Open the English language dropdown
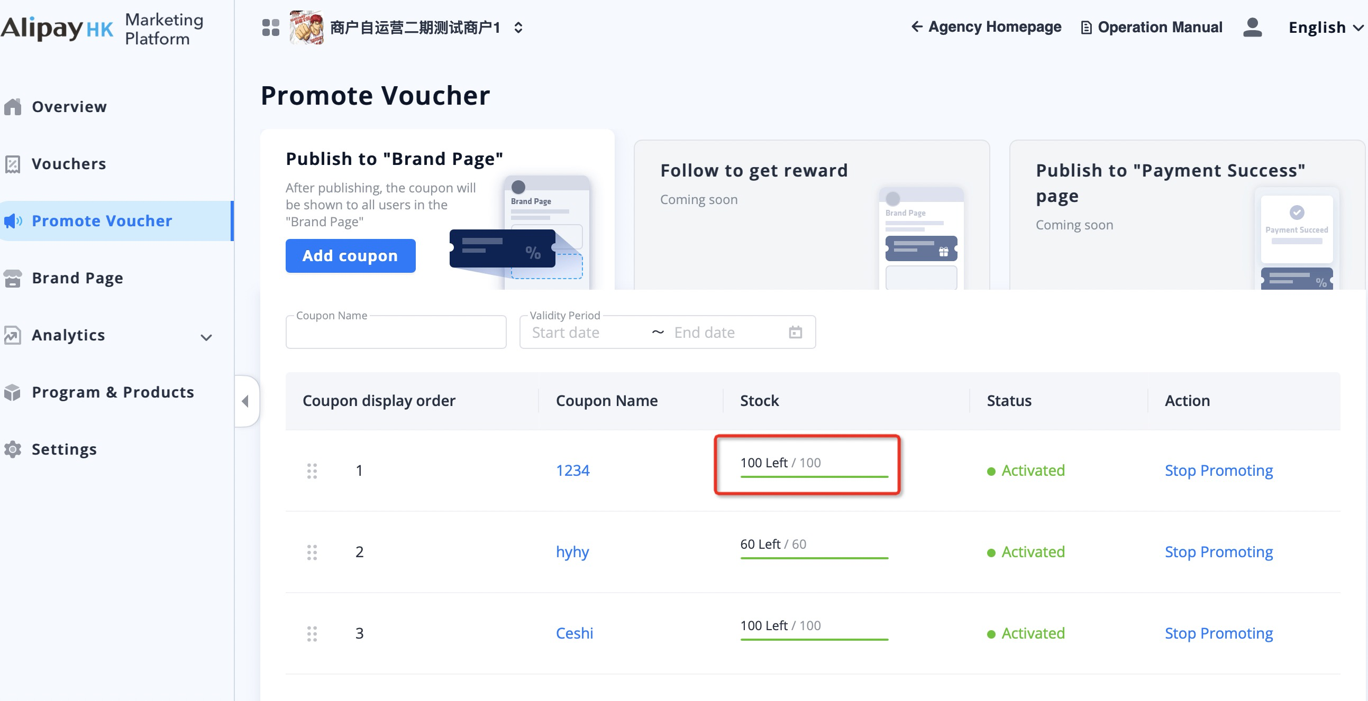Viewport: 1368px width, 701px height. (1325, 27)
